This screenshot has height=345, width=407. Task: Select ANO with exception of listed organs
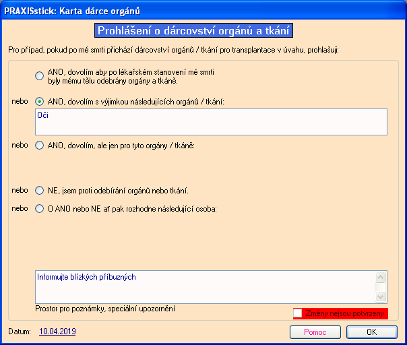[x=40, y=101]
